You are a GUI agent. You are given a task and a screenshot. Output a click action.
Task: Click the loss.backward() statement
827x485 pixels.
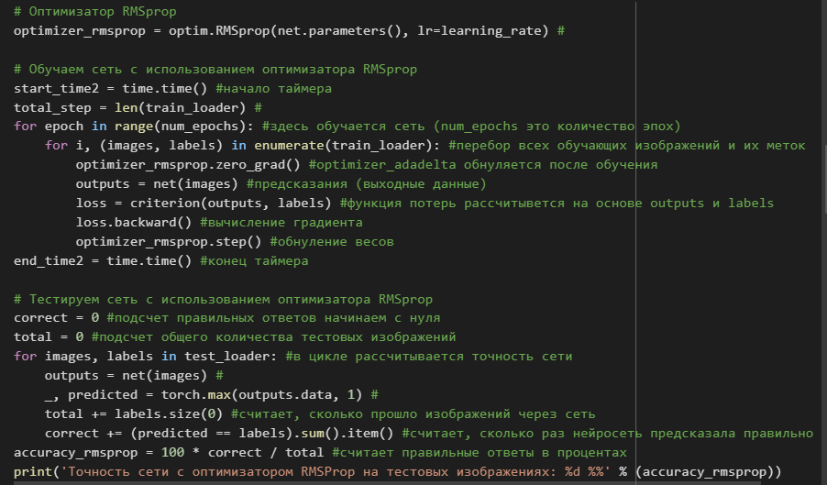point(134,223)
